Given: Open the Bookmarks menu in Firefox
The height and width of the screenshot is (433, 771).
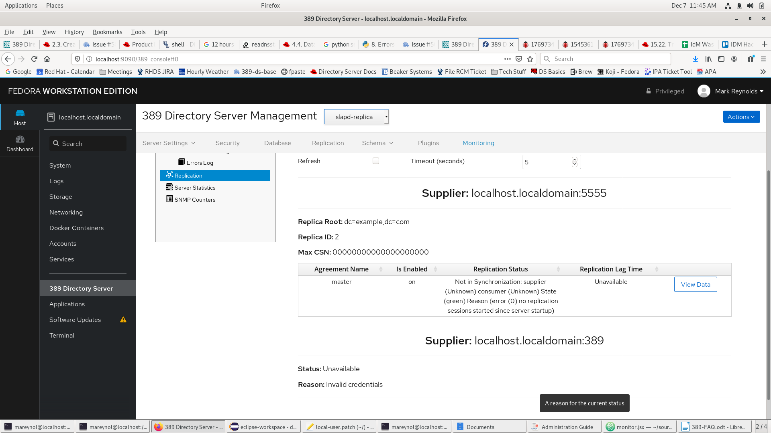Looking at the screenshot, I should coord(107,32).
